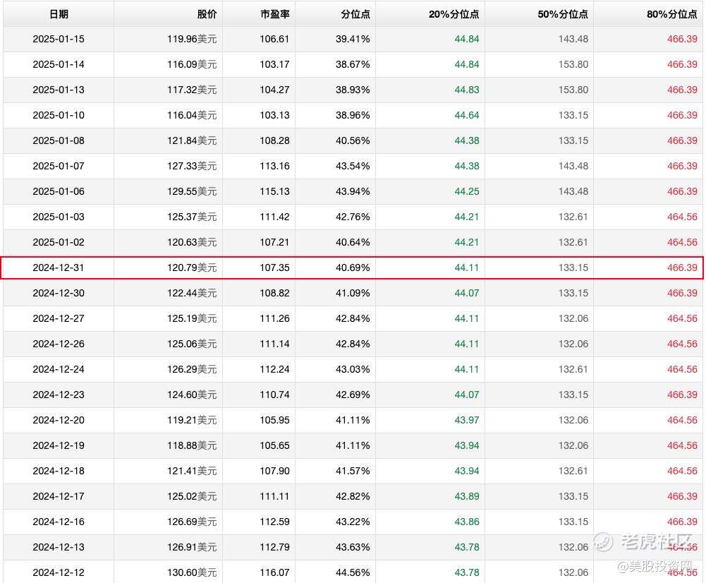Select the 市盈率 column header
Image resolution: width=706 pixels, height=583 pixels.
tap(274, 14)
